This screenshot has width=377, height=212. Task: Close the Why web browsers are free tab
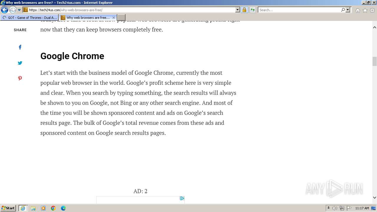[x=114, y=18]
